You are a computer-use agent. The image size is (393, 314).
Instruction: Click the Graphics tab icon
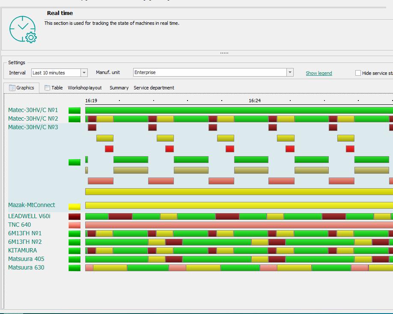[12, 88]
